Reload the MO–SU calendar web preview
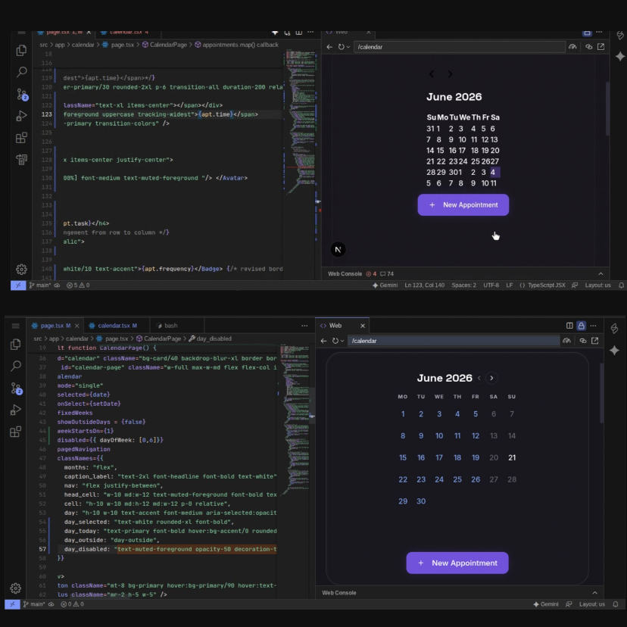The height and width of the screenshot is (627, 627). click(x=335, y=341)
